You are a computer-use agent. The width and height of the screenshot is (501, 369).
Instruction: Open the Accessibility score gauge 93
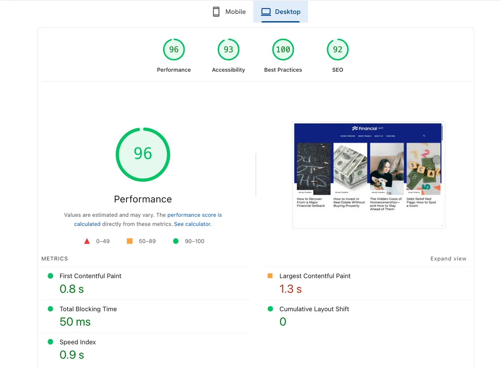coord(228,49)
